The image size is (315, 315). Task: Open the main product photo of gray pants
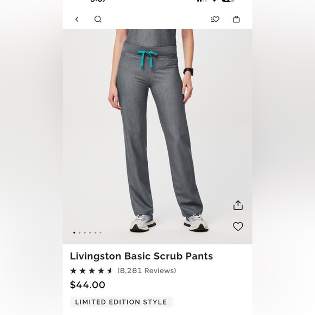coord(157,136)
